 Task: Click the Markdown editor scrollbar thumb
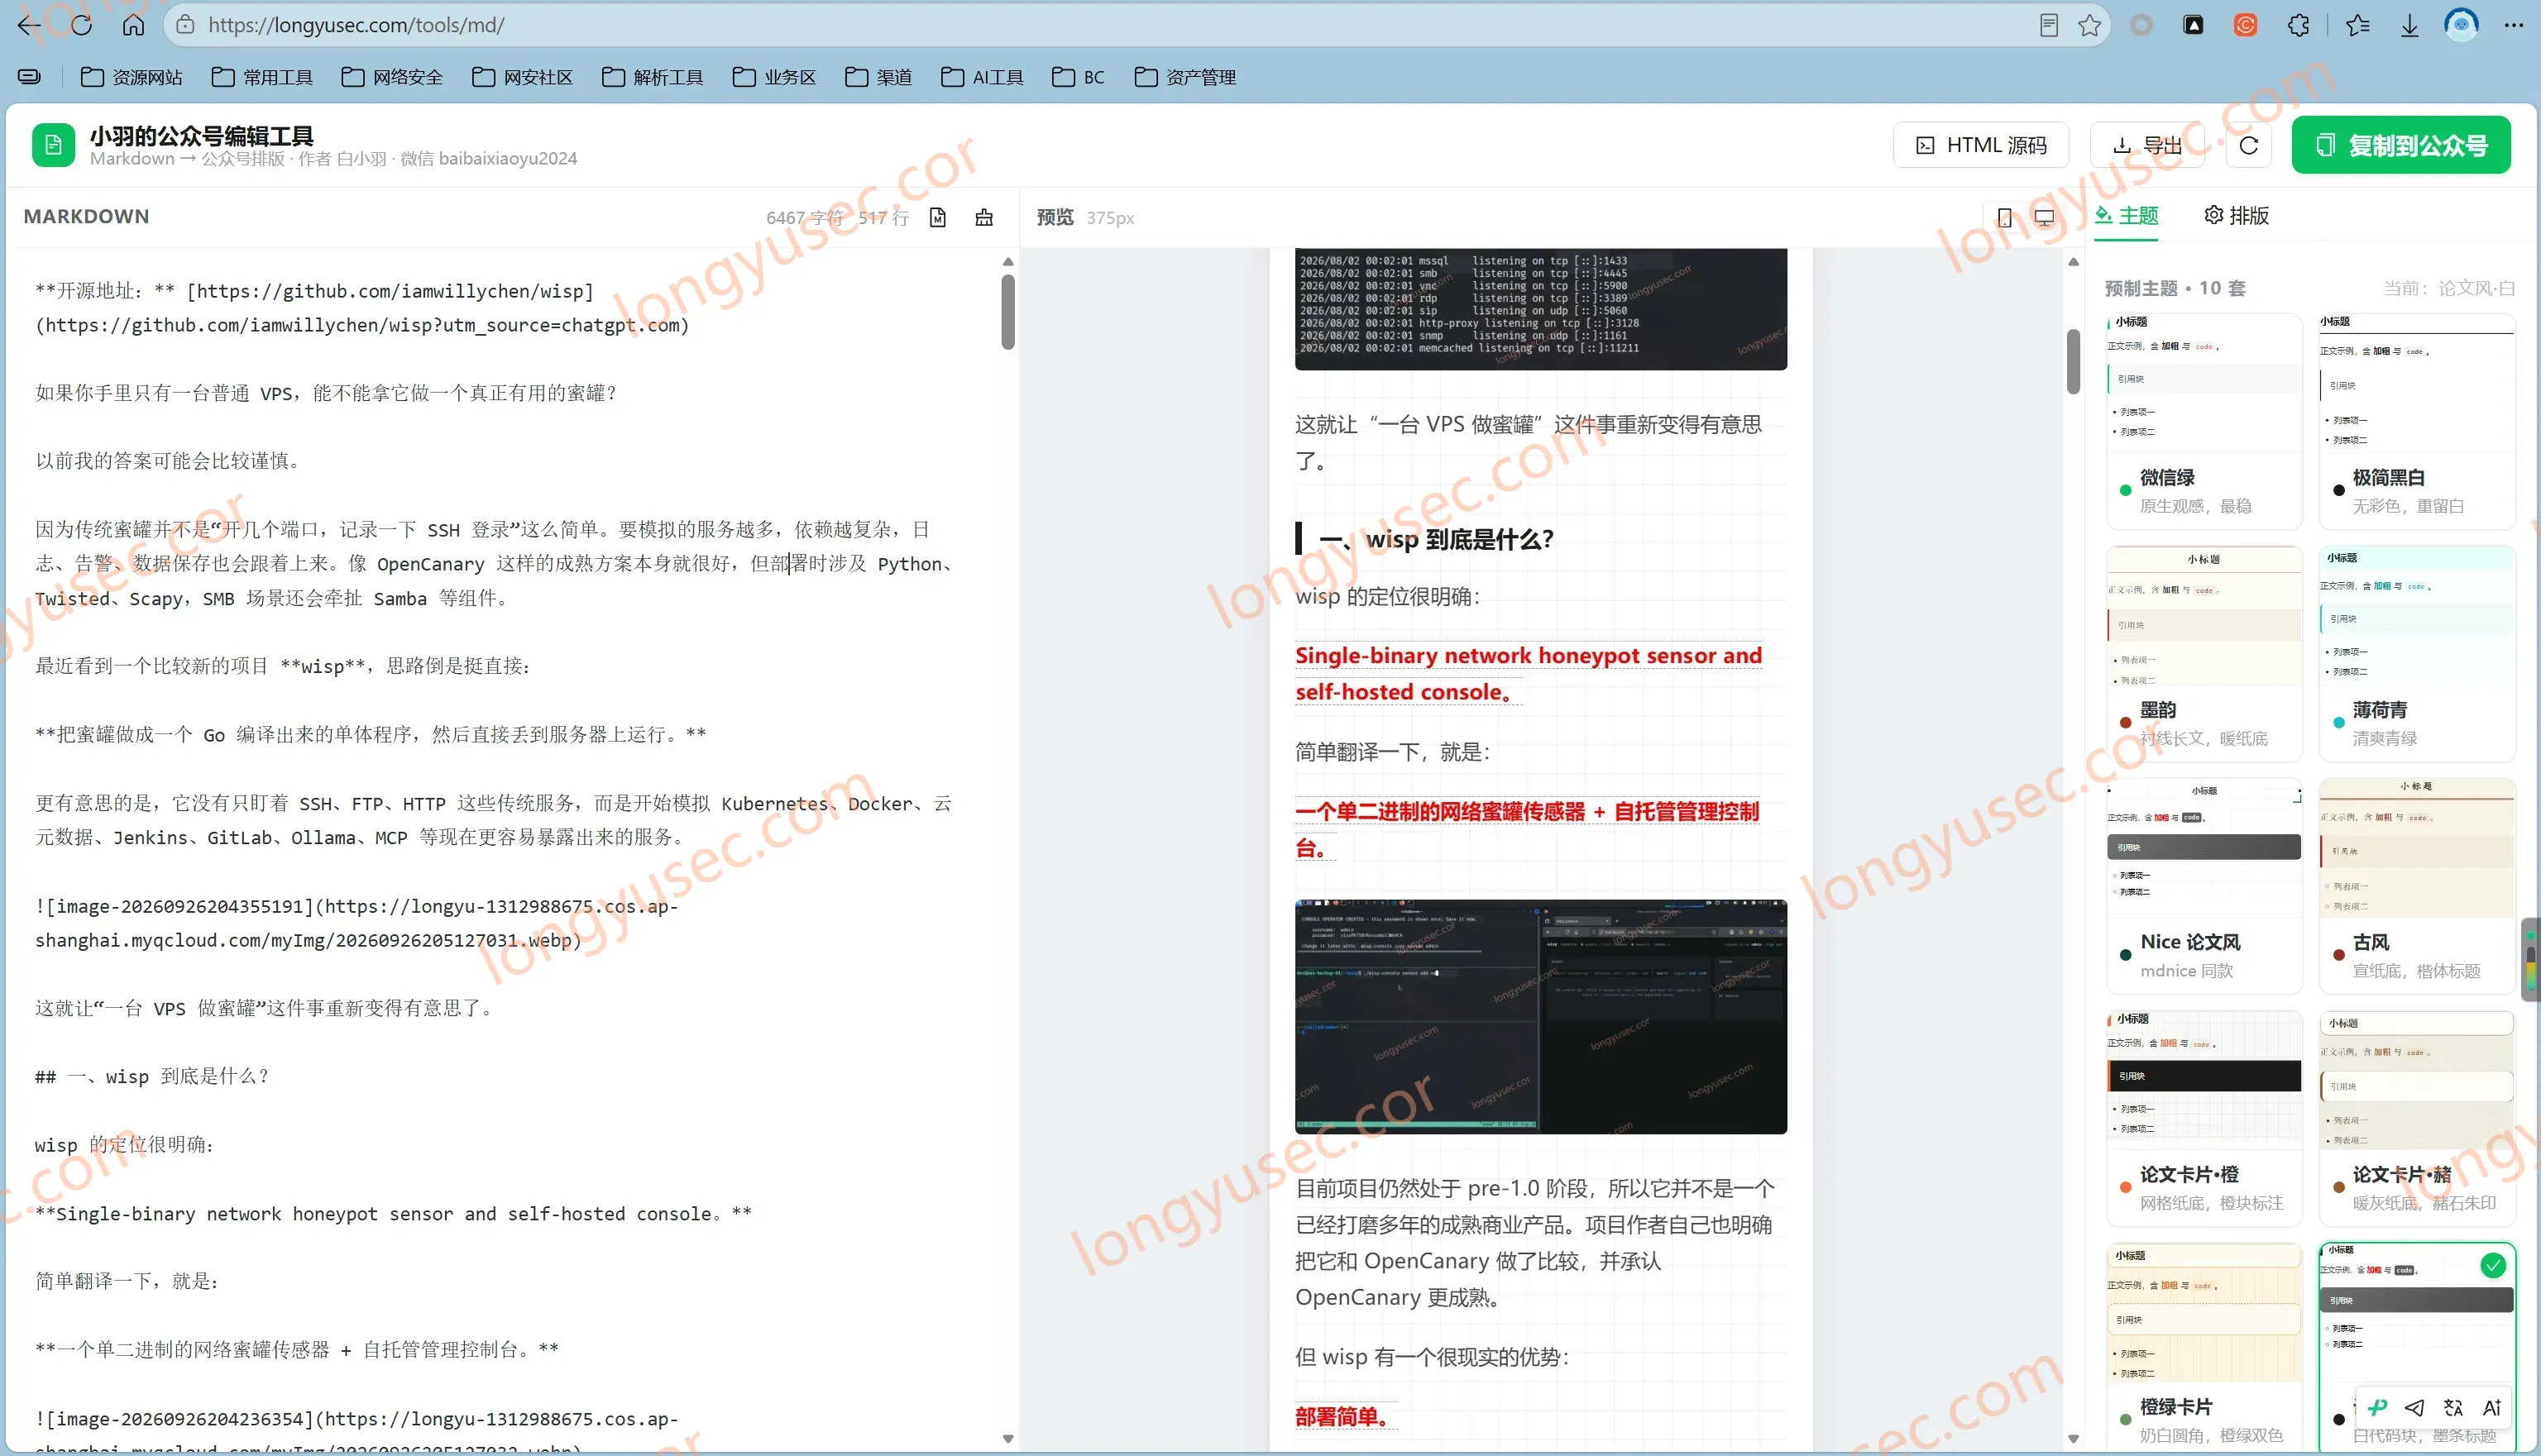[x=1007, y=312]
